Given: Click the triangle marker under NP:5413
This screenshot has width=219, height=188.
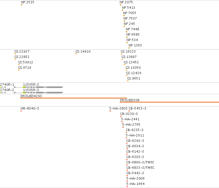Looking at the screenshot, I should click(123, 10).
